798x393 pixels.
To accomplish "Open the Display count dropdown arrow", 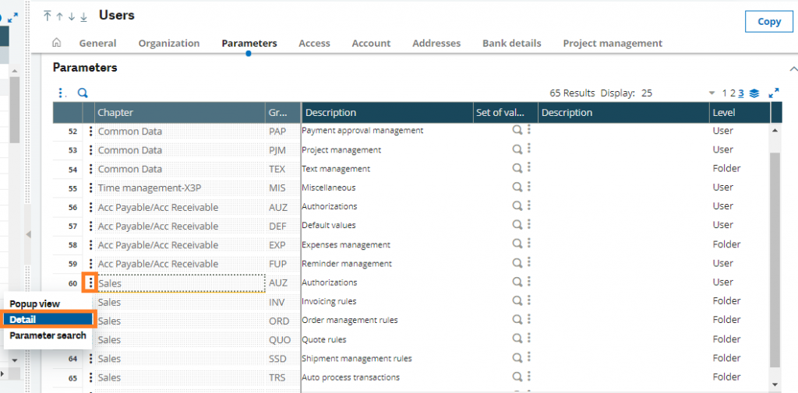I will 711,93.
